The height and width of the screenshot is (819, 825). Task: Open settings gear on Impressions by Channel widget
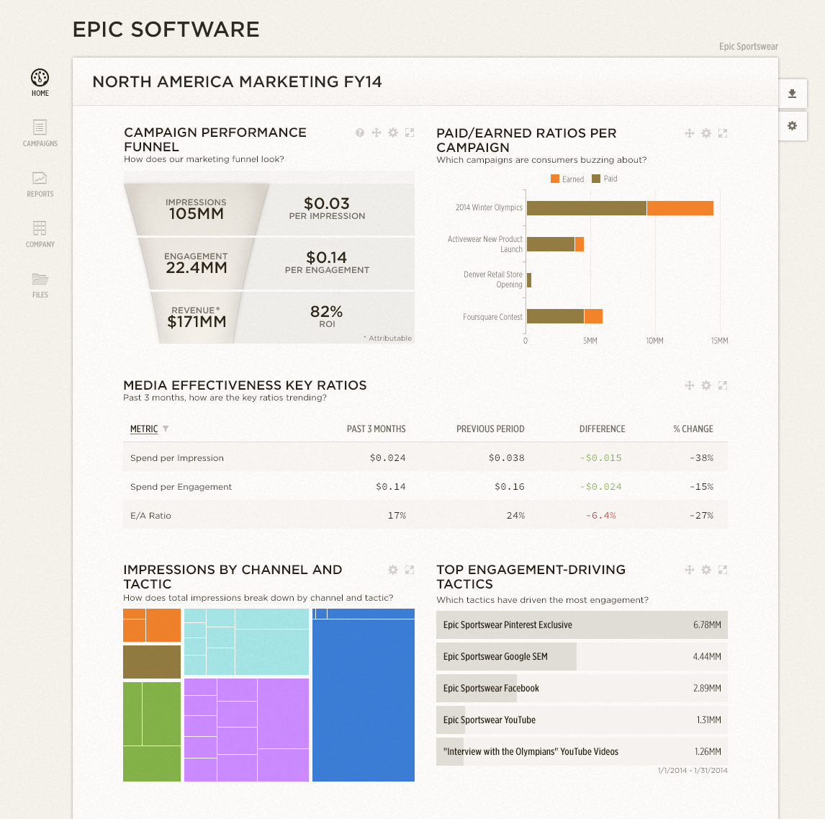[x=393, y=570]
